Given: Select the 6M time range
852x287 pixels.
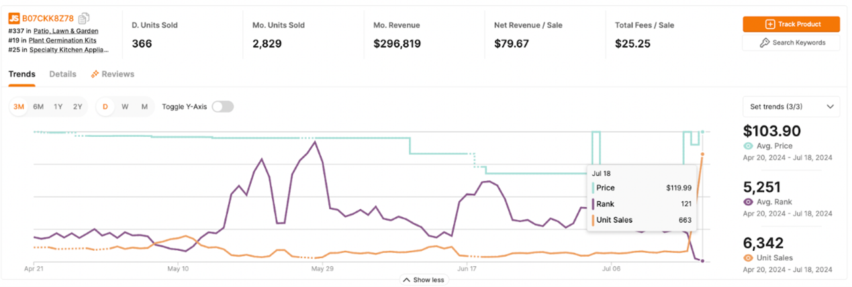Looking at the screenshot, I should 38,107.
